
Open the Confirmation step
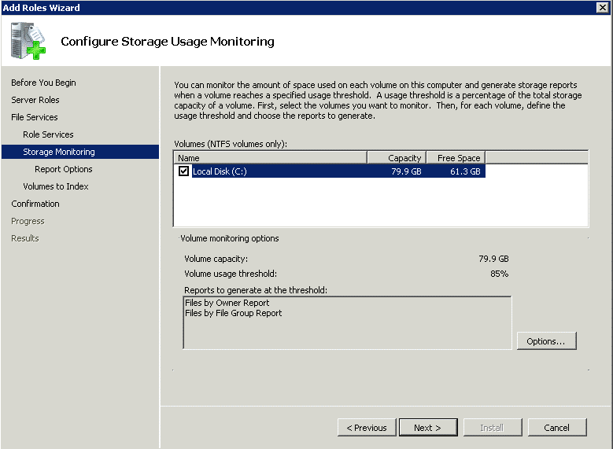coord(35,203)
